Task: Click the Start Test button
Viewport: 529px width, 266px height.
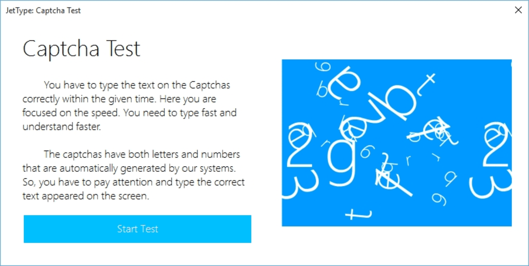Action: point(137,229)
